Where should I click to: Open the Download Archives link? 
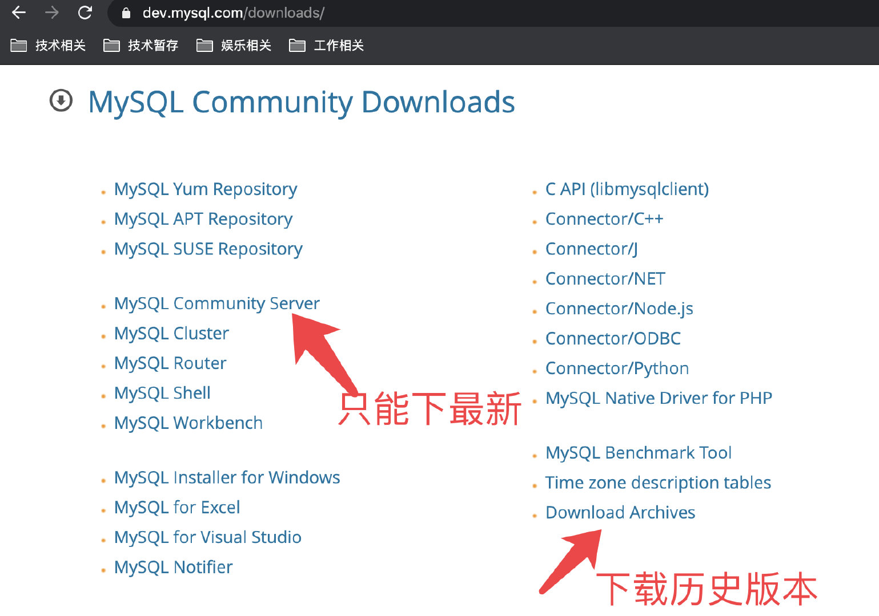coord(620,513)
